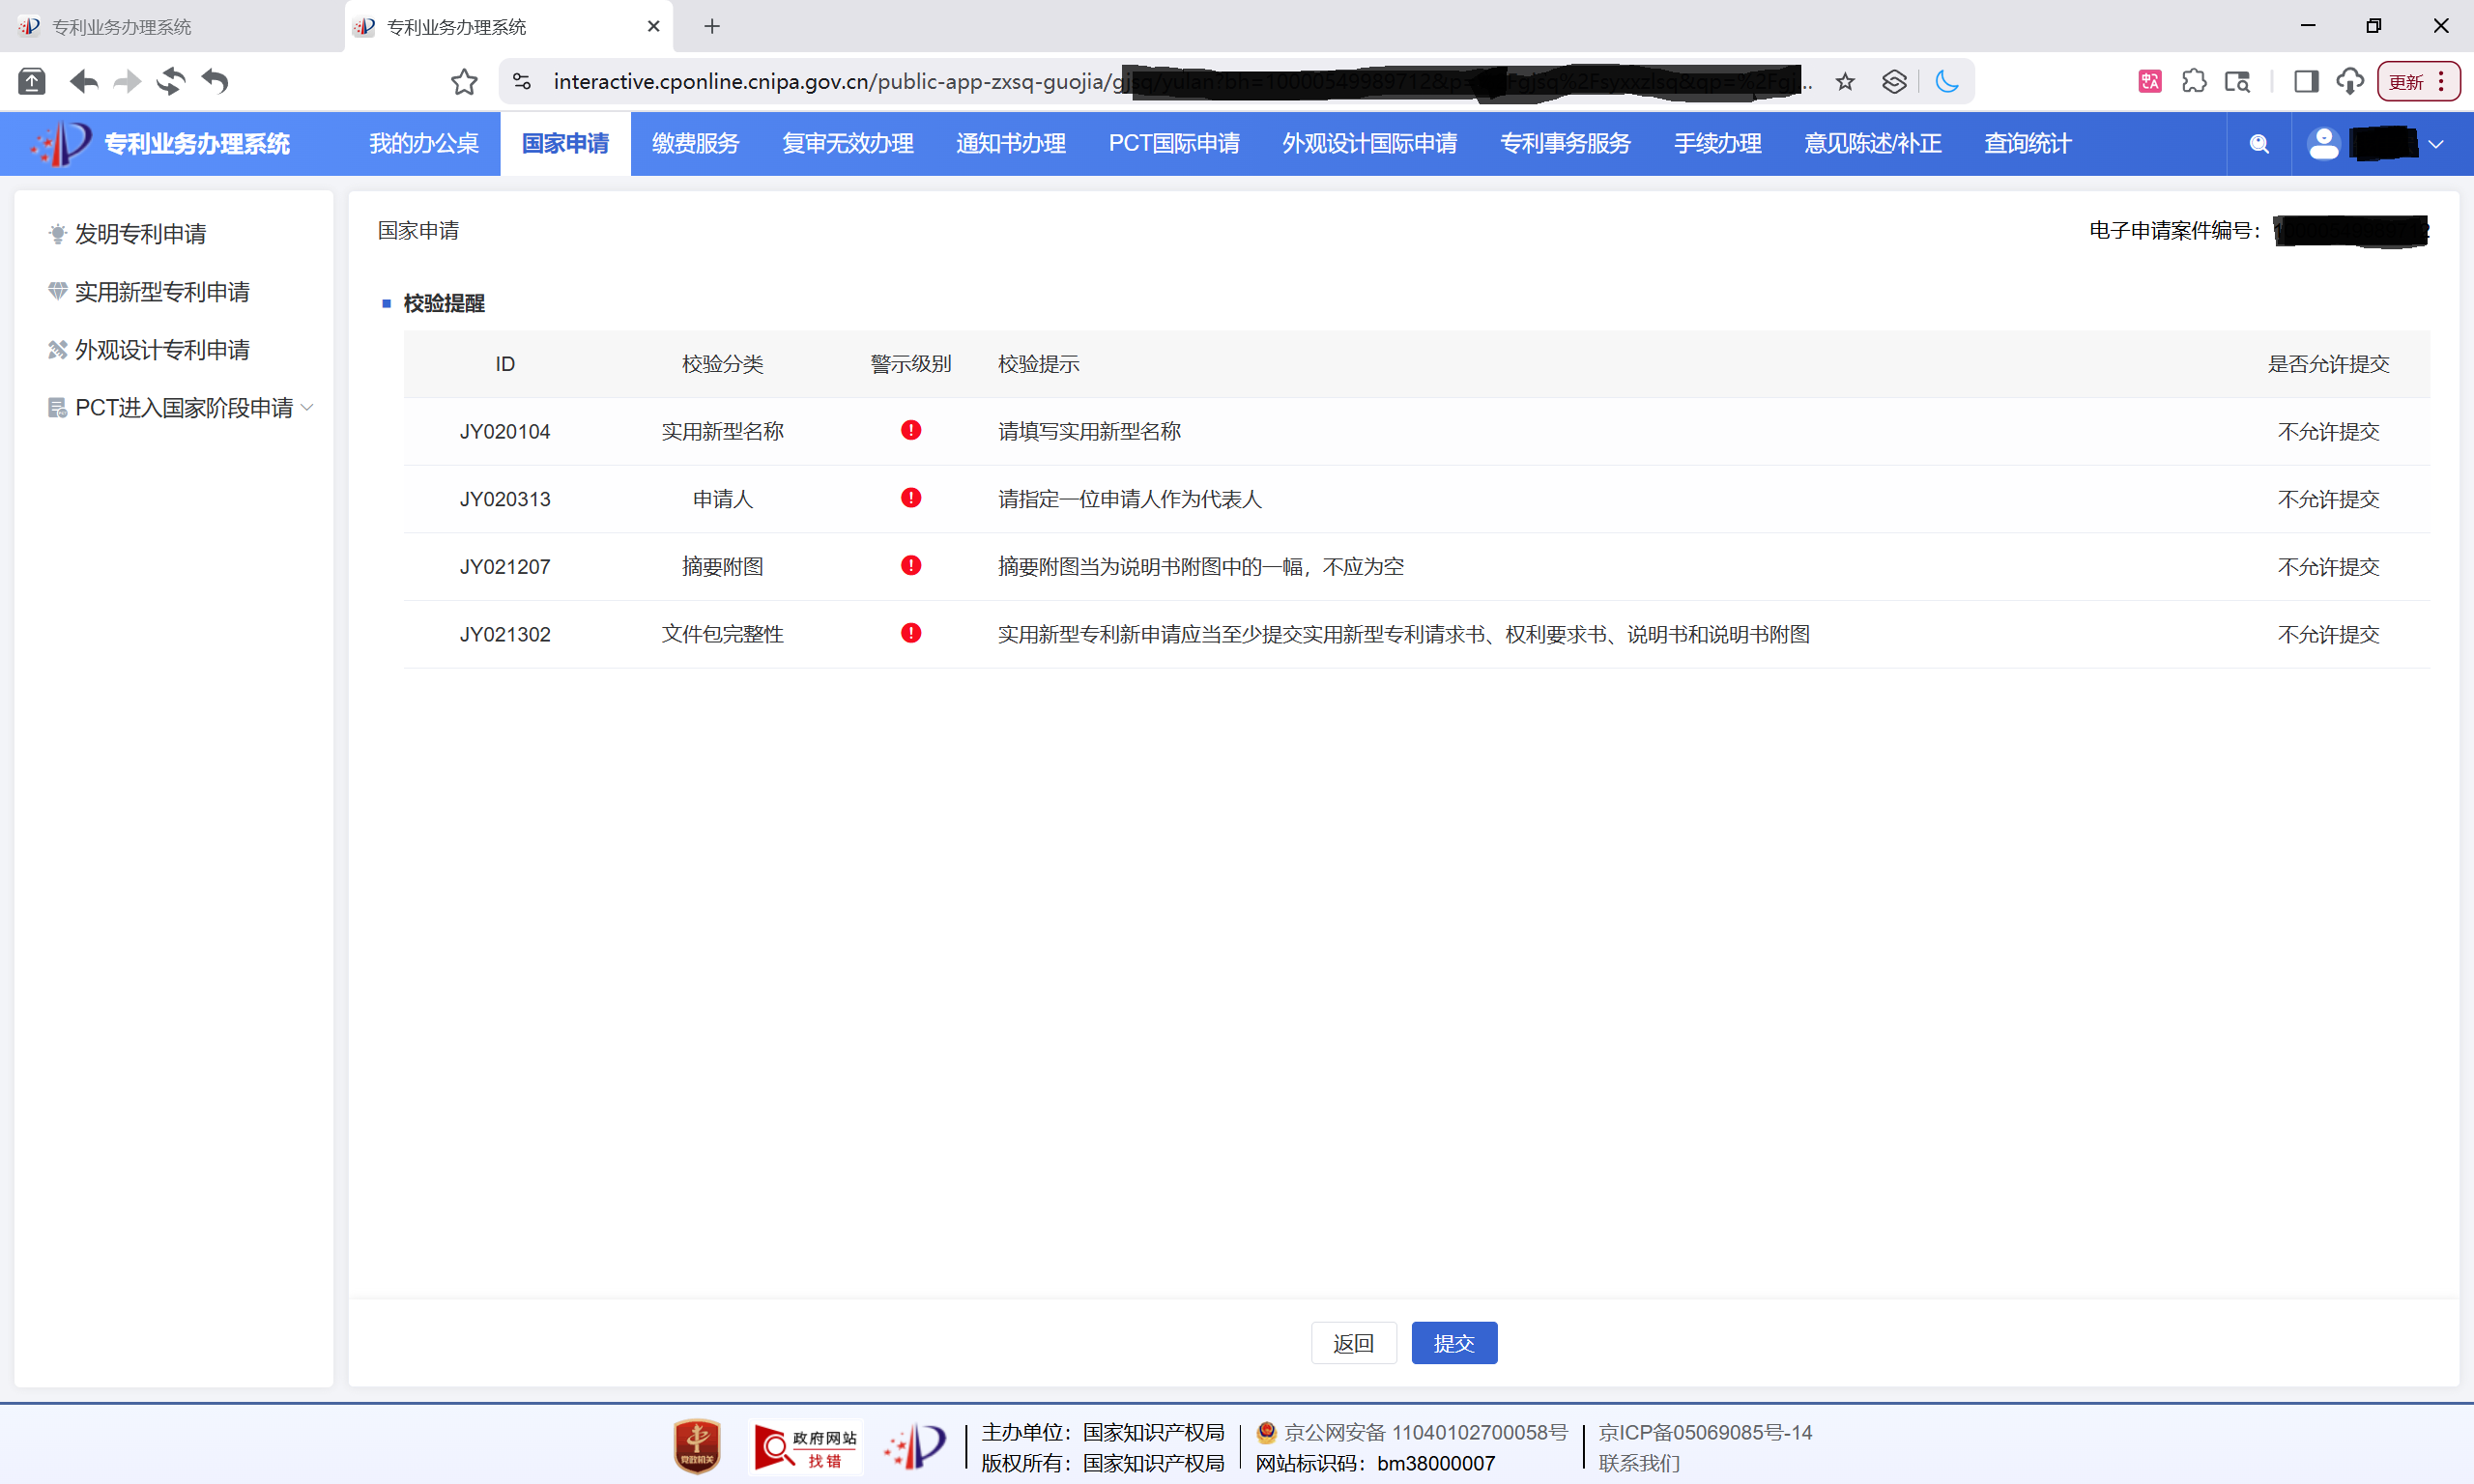2474x1484 pixels.
Task: Click the translate extension icon
Action: [x=2150, y=82]
